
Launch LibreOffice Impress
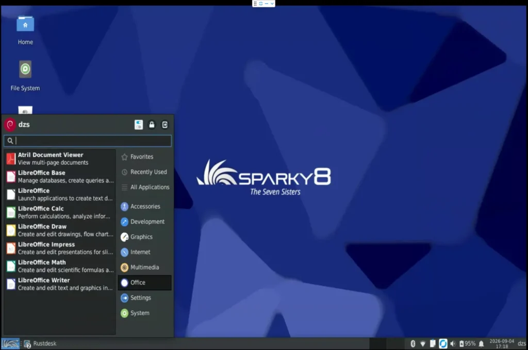pyautogui.click(x=60, y=248)
